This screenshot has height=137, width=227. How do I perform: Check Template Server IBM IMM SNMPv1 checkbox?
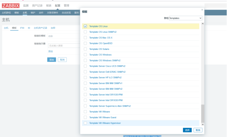click(x=85, y=83)
